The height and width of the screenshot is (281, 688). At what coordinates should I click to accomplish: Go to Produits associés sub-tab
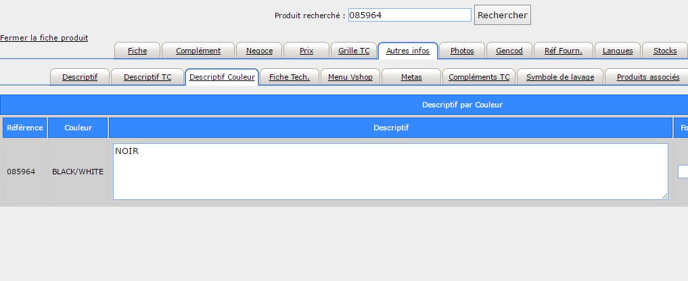pyautogui.click(x=647, y=77)
